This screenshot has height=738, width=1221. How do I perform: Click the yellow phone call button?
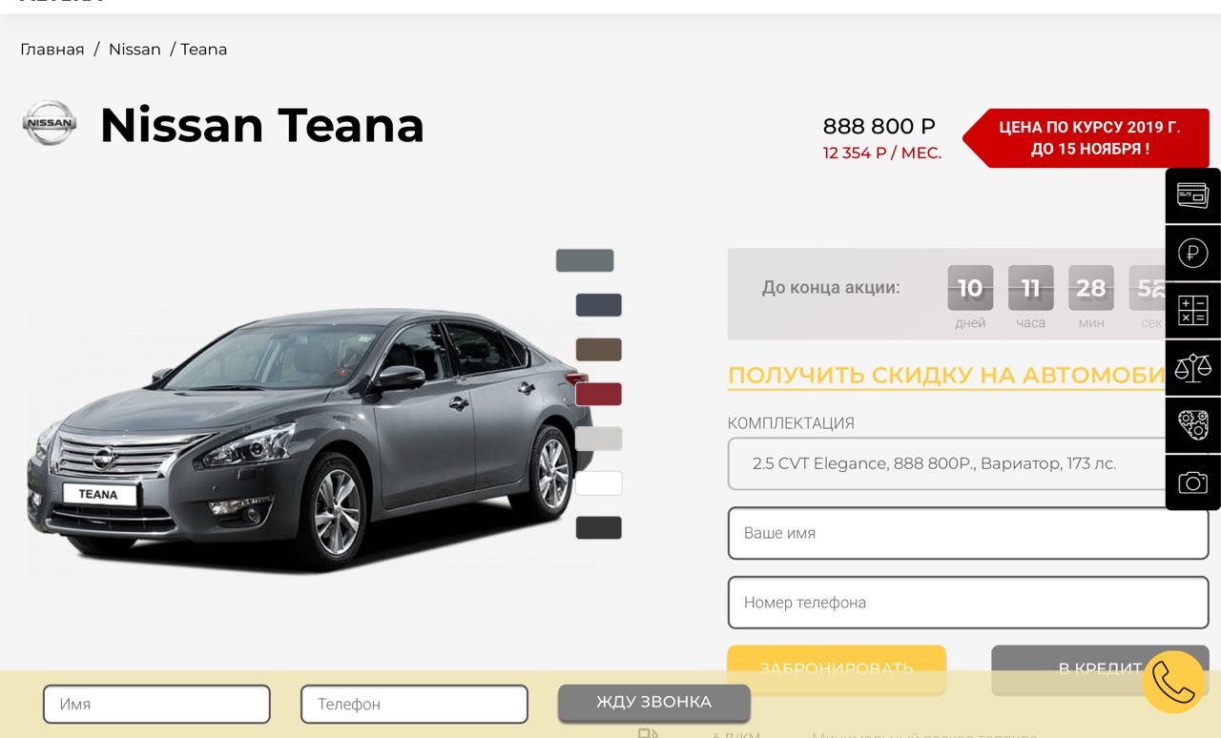click(x=1173, y=682)
